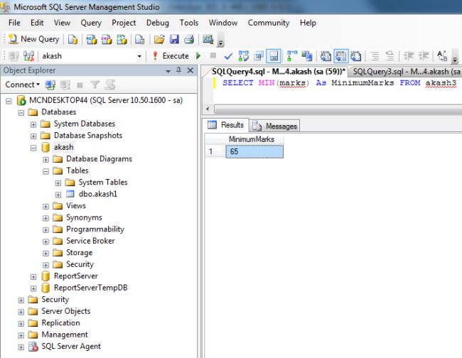This screenshot has width=462, height=358.
Task: Close the Object Explorer panel
Action: click(190, 70)
